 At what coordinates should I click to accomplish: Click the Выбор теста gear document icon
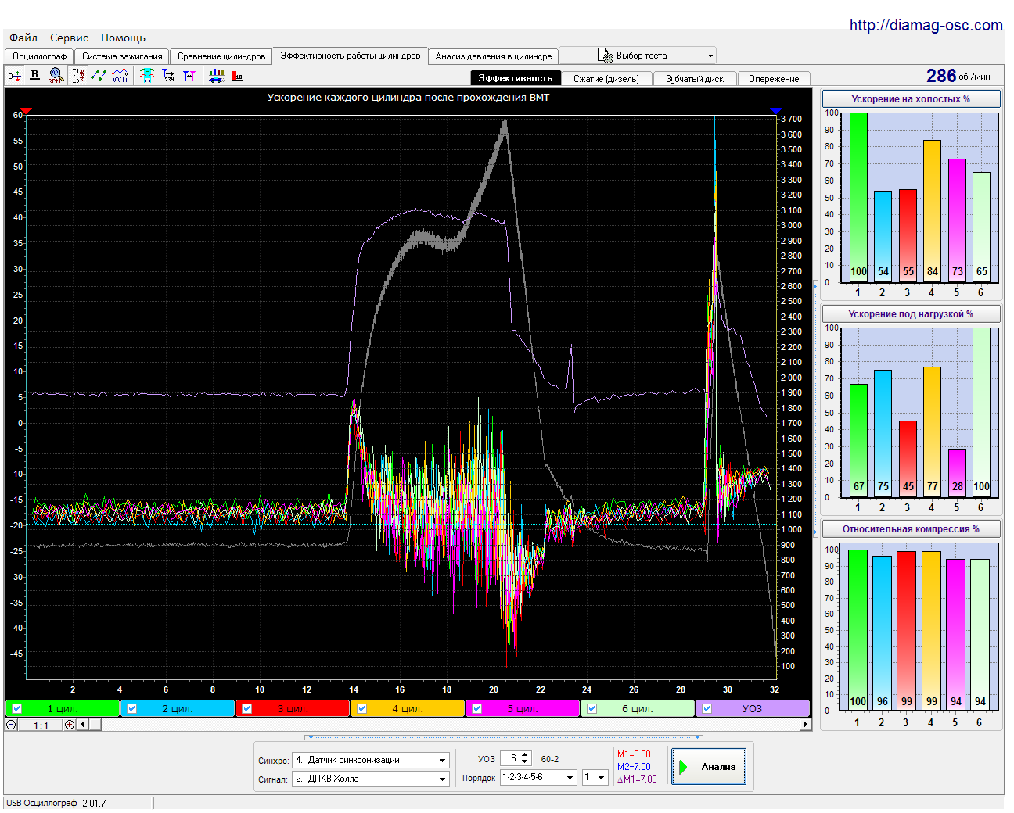[x=606, y=56]
